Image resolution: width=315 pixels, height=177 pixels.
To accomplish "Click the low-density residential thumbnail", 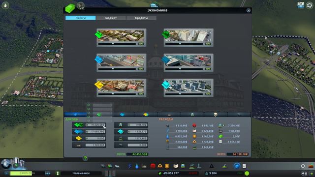I will 121,35.
